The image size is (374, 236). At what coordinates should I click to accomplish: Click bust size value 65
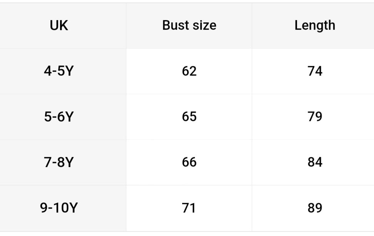click(189, 116)
